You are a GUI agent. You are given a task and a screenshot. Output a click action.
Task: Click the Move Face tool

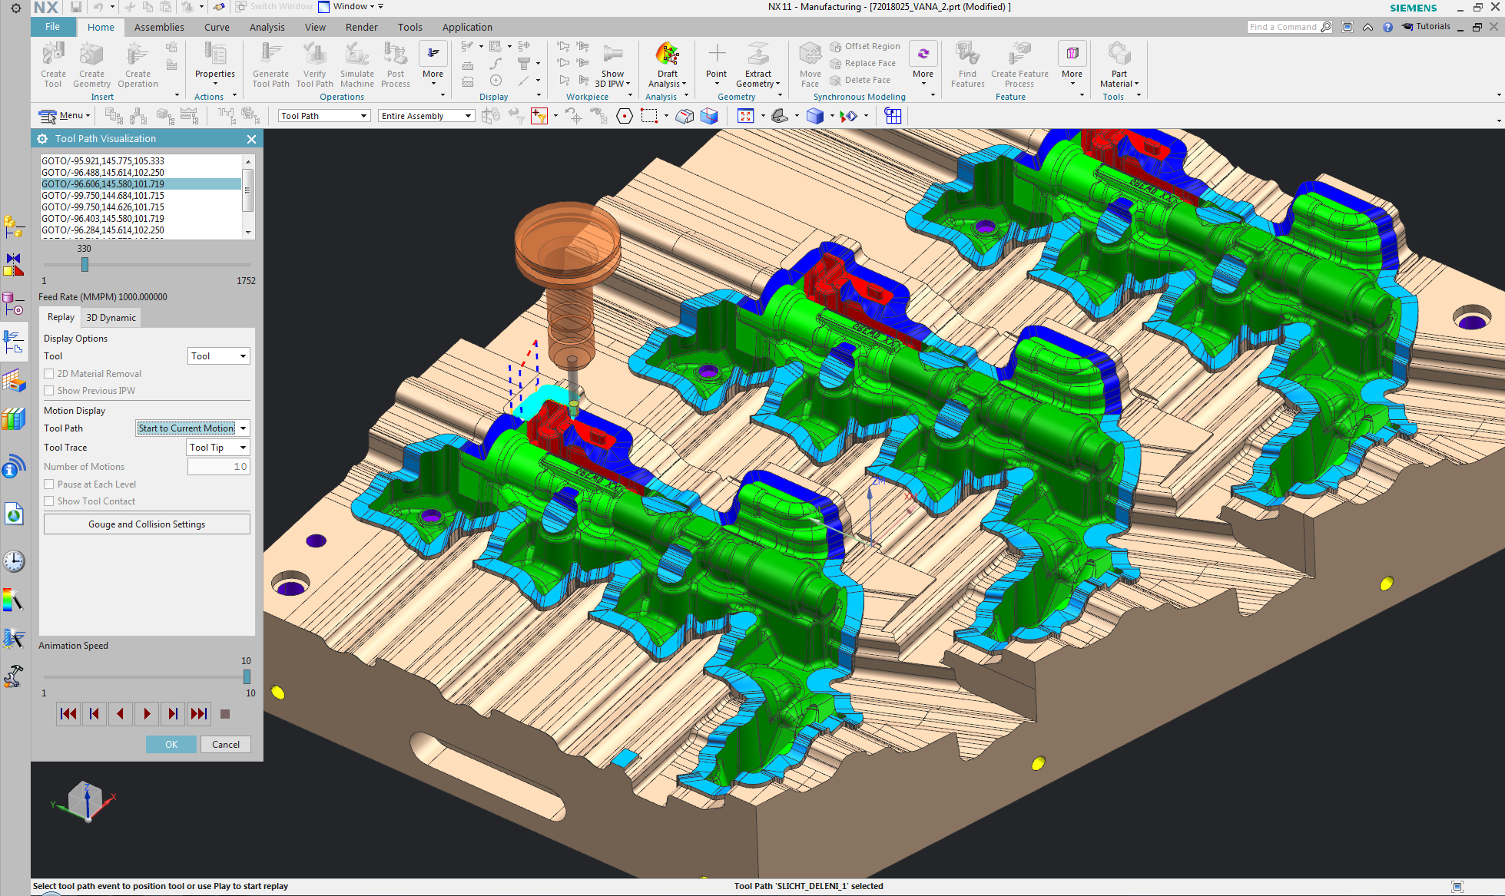(810, 65)
